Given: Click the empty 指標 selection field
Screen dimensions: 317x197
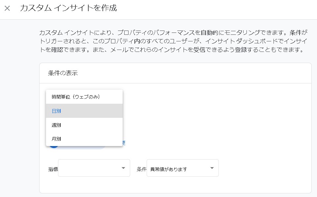Looking at the screenshot, I should tap(89, 168).
